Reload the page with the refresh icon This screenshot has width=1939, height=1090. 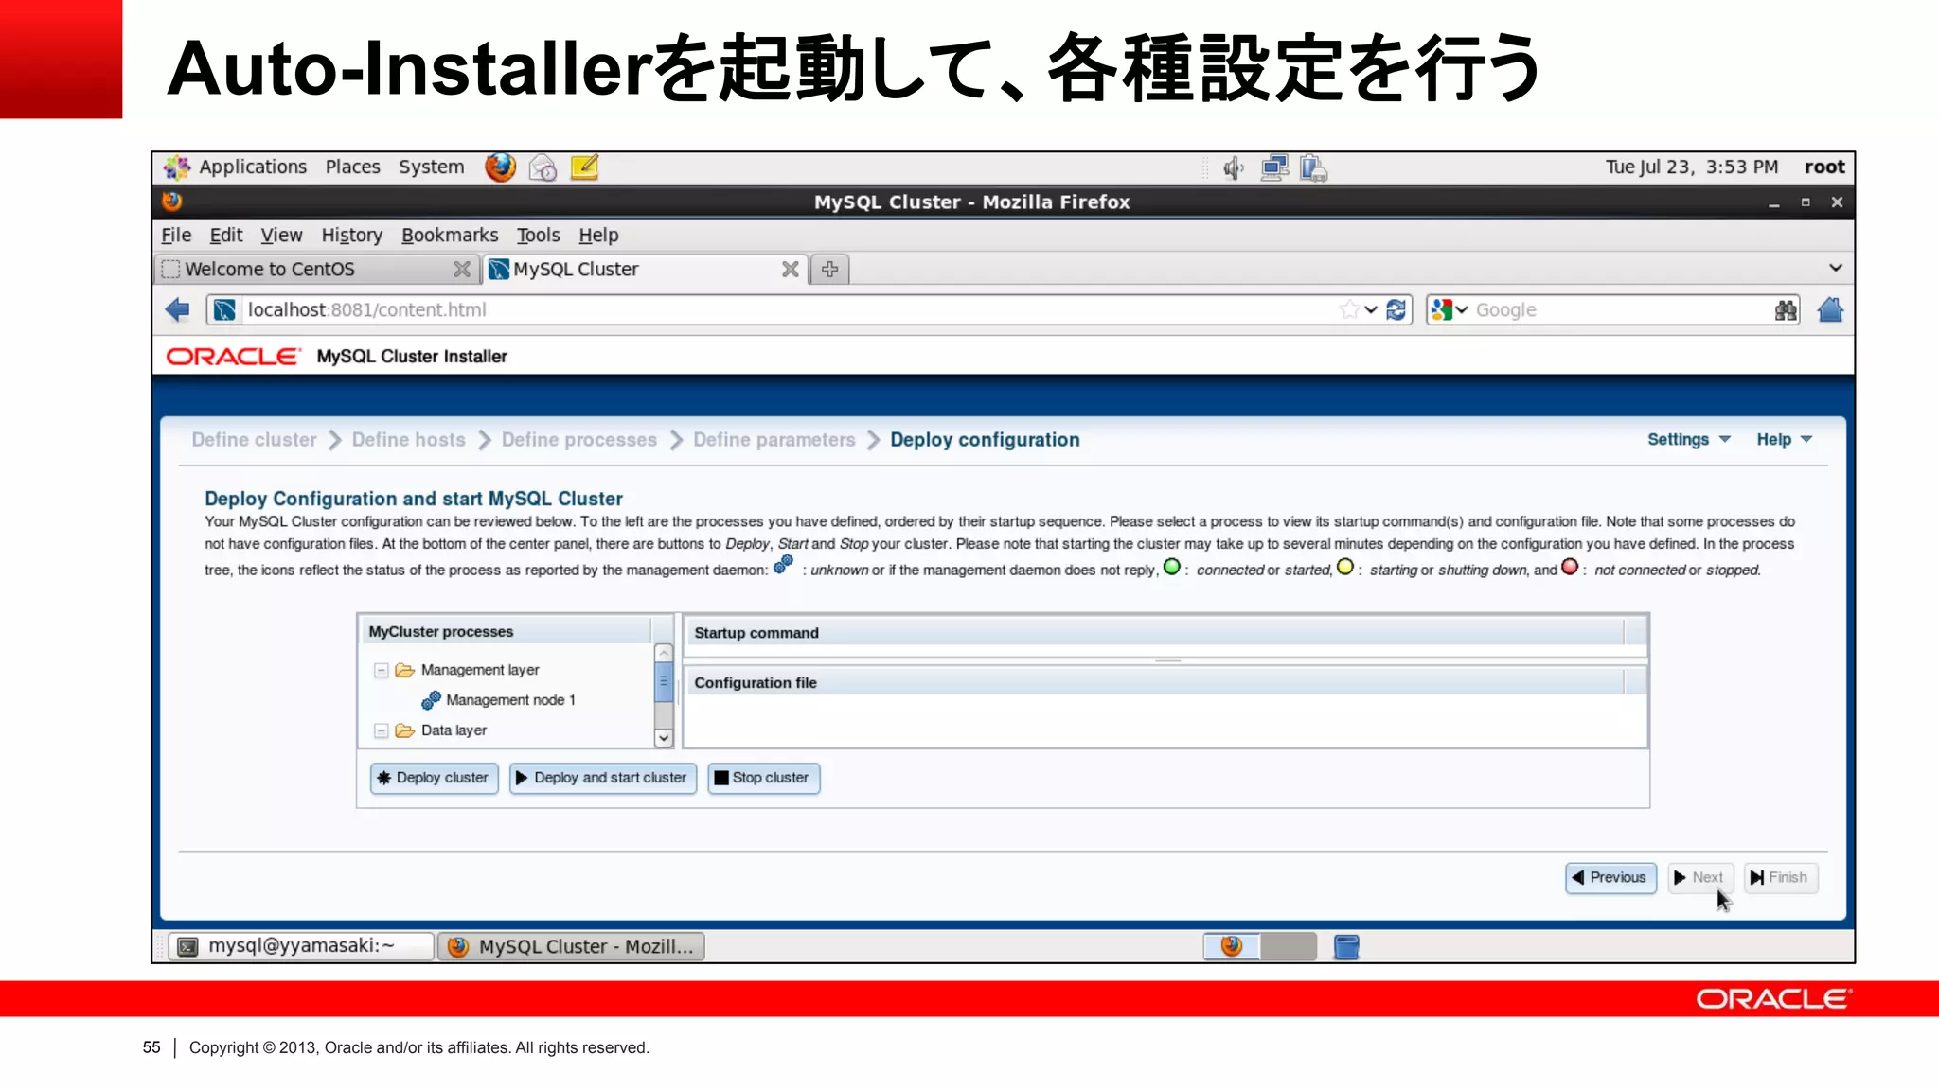pos(1396,309)
